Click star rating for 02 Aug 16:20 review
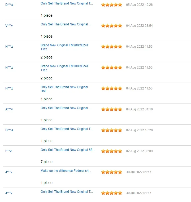The width and height of the screenshot is (191, 202). (111, 130)
